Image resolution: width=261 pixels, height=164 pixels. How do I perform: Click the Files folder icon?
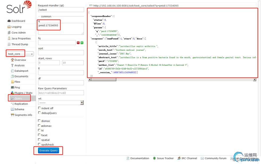pyautogui.click(x=12, y=82)
